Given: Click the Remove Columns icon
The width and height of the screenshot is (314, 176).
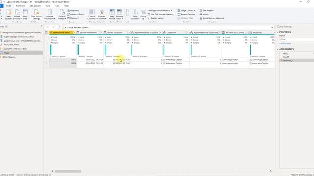Looking at the screenshot, I should coord(102,14).
